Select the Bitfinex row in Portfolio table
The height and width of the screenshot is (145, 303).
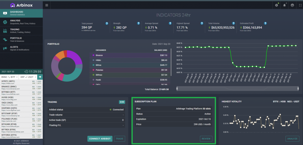pos(130,75)
